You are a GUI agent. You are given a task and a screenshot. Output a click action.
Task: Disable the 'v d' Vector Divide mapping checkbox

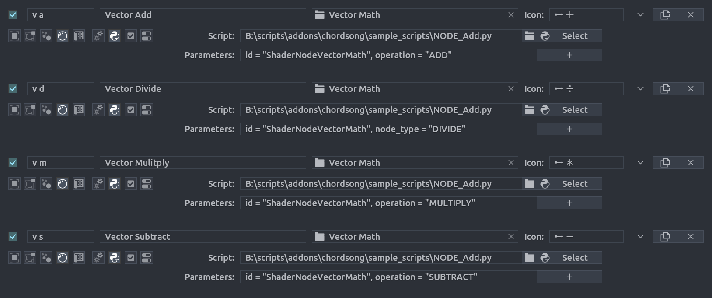coord(13,89)
